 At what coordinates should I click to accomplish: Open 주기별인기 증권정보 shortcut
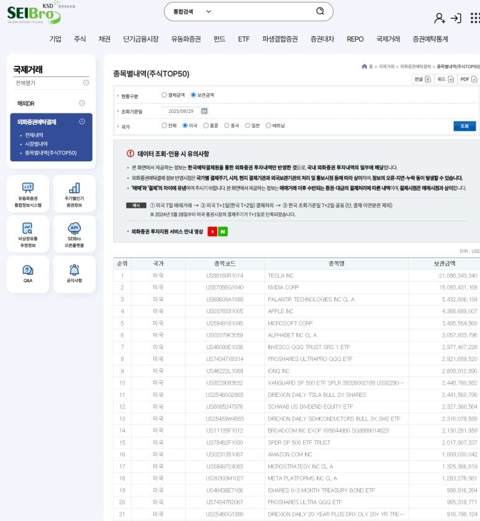[x=74, y=194]
